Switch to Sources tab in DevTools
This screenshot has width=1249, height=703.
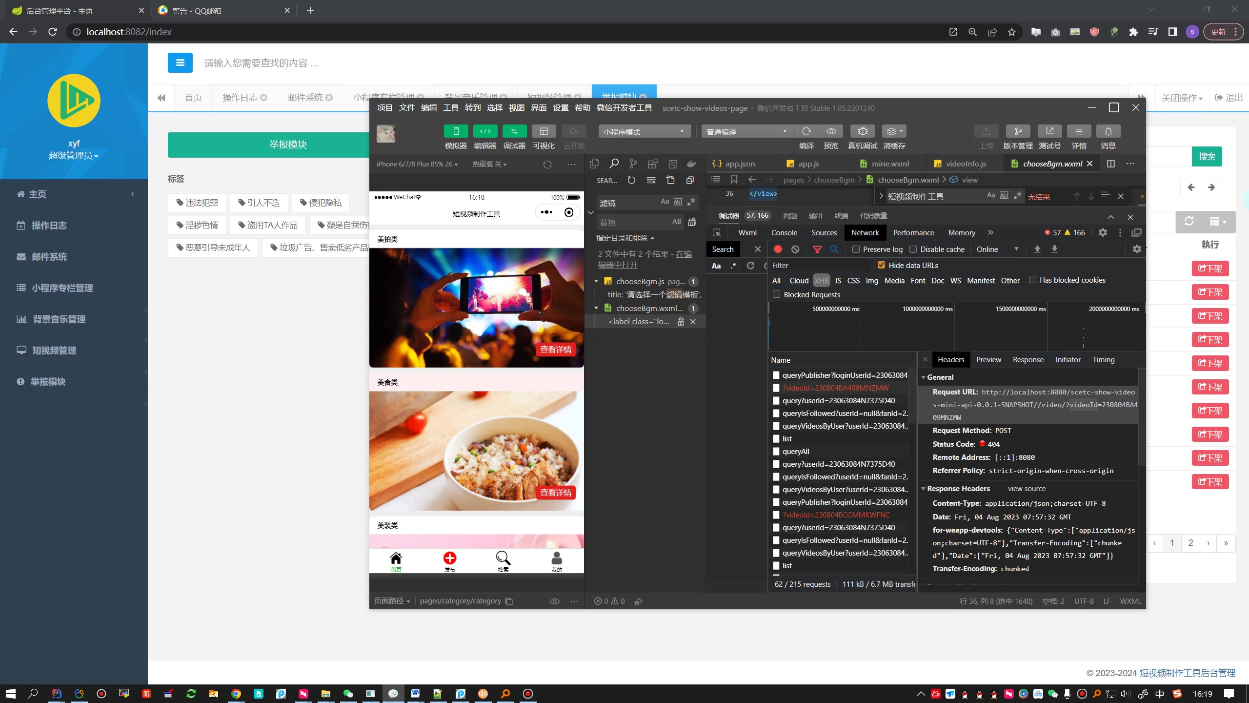point(824,232)
